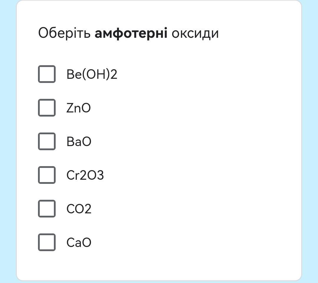Click the word "Оберіть" in the question
Viewport: 318px width, 283px height.
[x=64, y=33]
